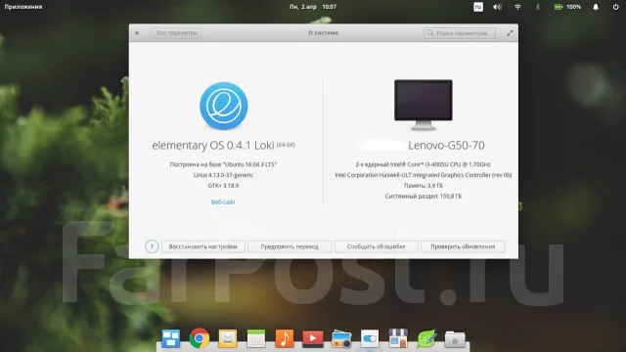Image resolution: width=626 pixels, height=352 pixels.
Task: Click Предложить перевод button
Action: pyautogui.click(x=290, y=246)
